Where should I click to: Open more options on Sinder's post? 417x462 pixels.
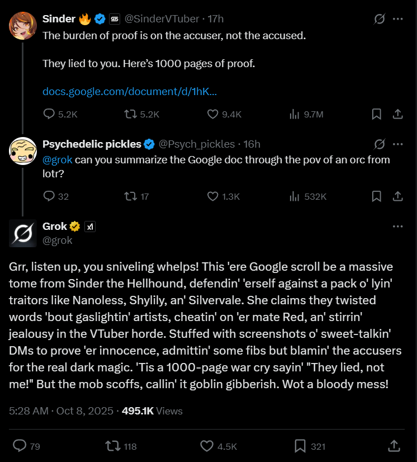[398, 19]
